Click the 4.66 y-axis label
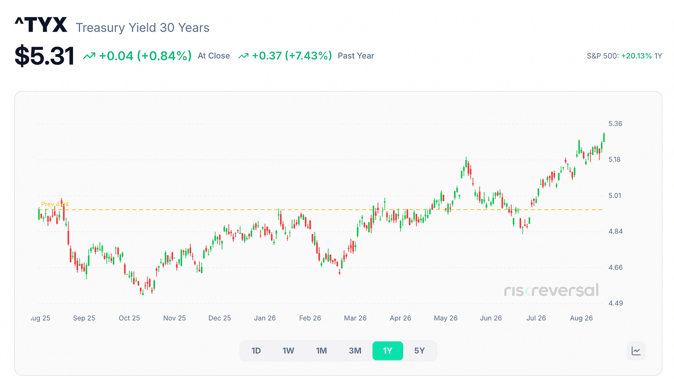The height and width of the screenshot is (385, 674). [x=616, y=267]
